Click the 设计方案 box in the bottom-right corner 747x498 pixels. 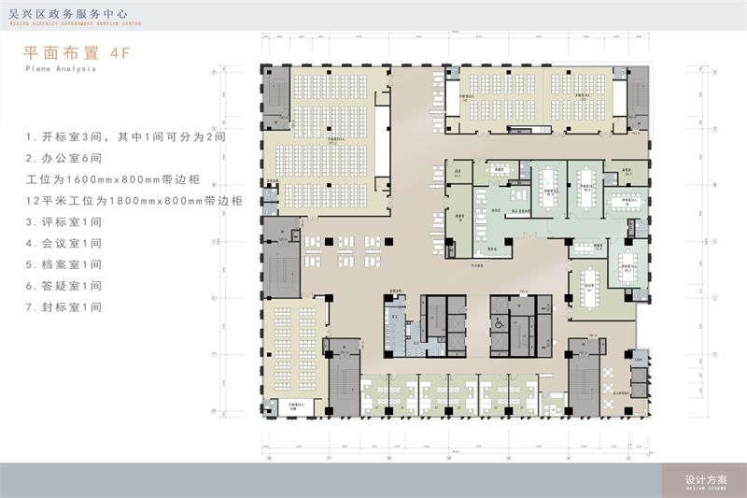point(700,479)
